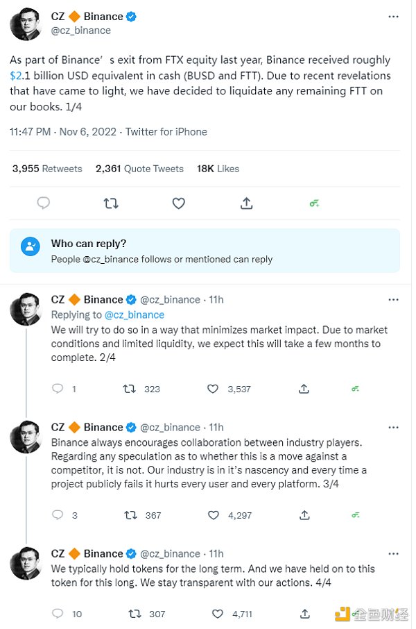Image resolution: width=416 pixels, height=629 pixels.
Task: Open the $2.1 cashtag link
Action: tap(19, 76)
